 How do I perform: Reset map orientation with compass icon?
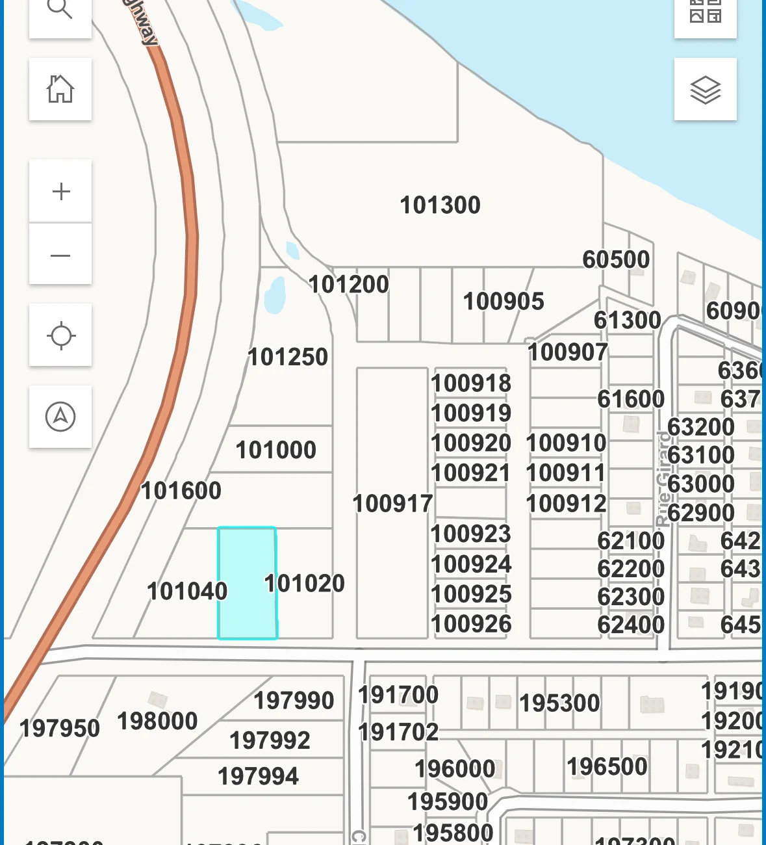coord(60,416)
